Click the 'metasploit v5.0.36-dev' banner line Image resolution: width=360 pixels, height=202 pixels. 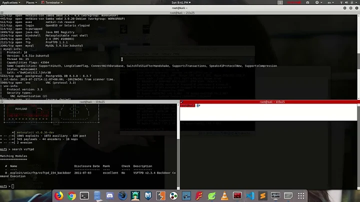point(35,132)
